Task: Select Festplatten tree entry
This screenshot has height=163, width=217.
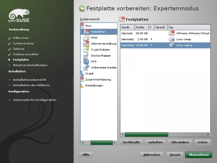Action: 98,32
